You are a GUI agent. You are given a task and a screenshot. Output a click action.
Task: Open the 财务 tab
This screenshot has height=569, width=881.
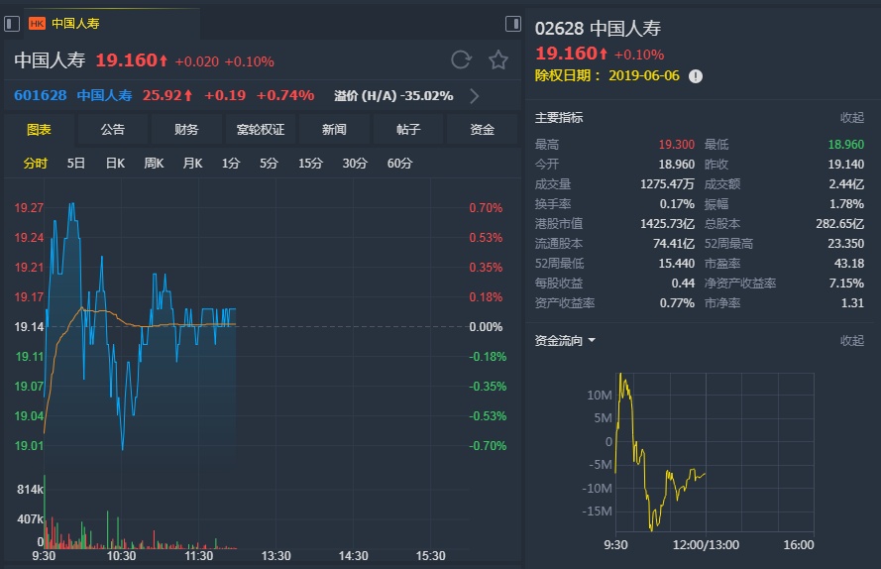pyautogui.click(x=185, y=130)
